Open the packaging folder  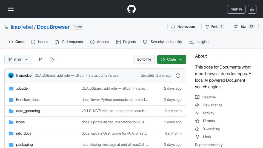pos(24,145)
